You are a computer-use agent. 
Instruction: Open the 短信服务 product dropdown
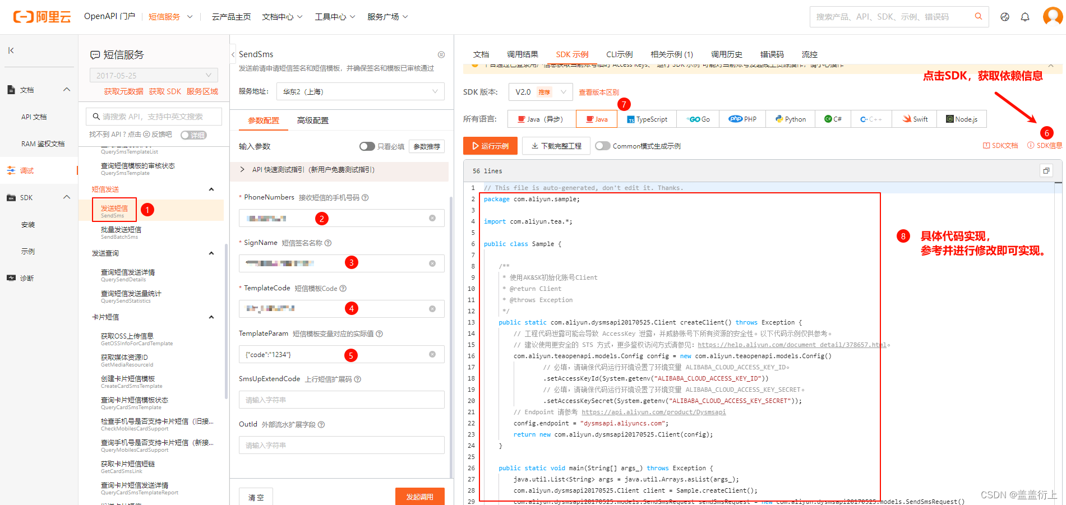pos(170,17)
